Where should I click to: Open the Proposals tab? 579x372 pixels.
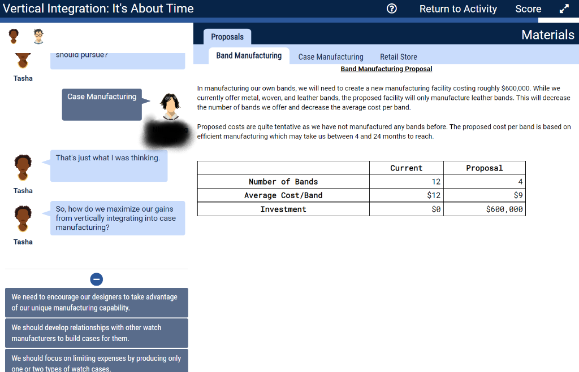coord(227,36)
